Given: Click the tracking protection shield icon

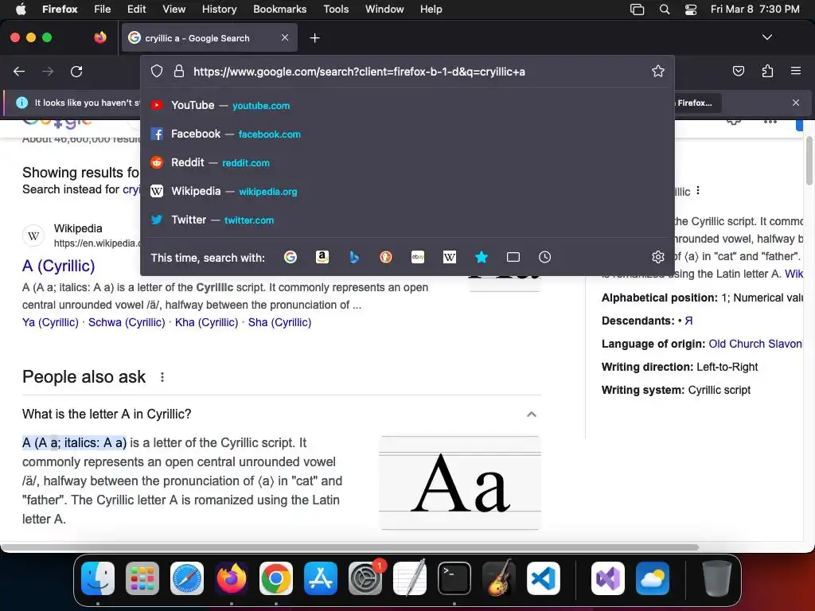Looking at the screenshot, I should click(157, 71).
